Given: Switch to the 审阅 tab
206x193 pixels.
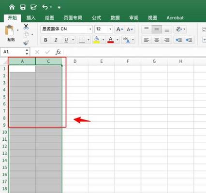Looking at the screenshot, I should [x=134, y=18].
